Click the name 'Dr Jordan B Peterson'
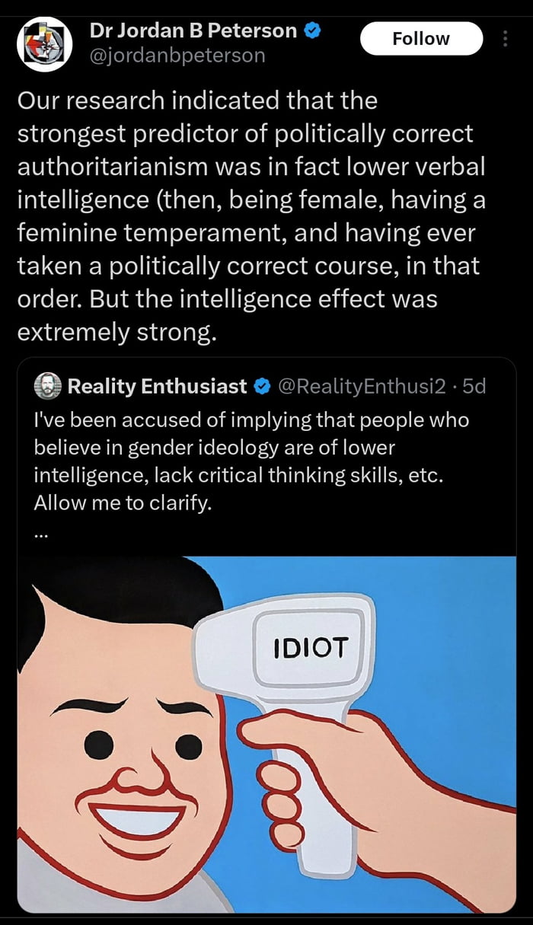This screenshot has width=533, height=925. [x=194, y=30]
